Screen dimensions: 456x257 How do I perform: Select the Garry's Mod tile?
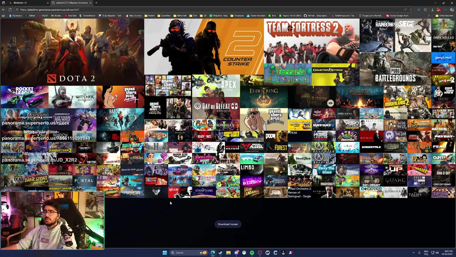[x=443, y=58]
